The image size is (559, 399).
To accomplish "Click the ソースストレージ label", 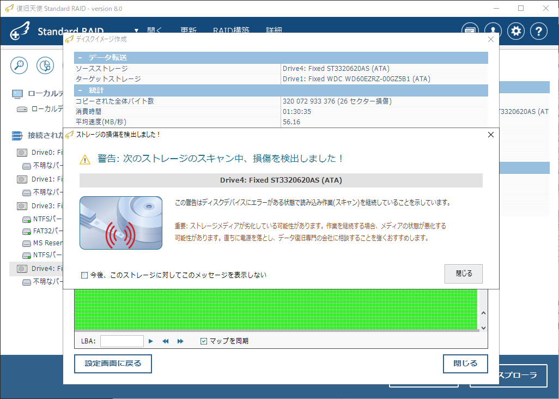I will 101,69.
